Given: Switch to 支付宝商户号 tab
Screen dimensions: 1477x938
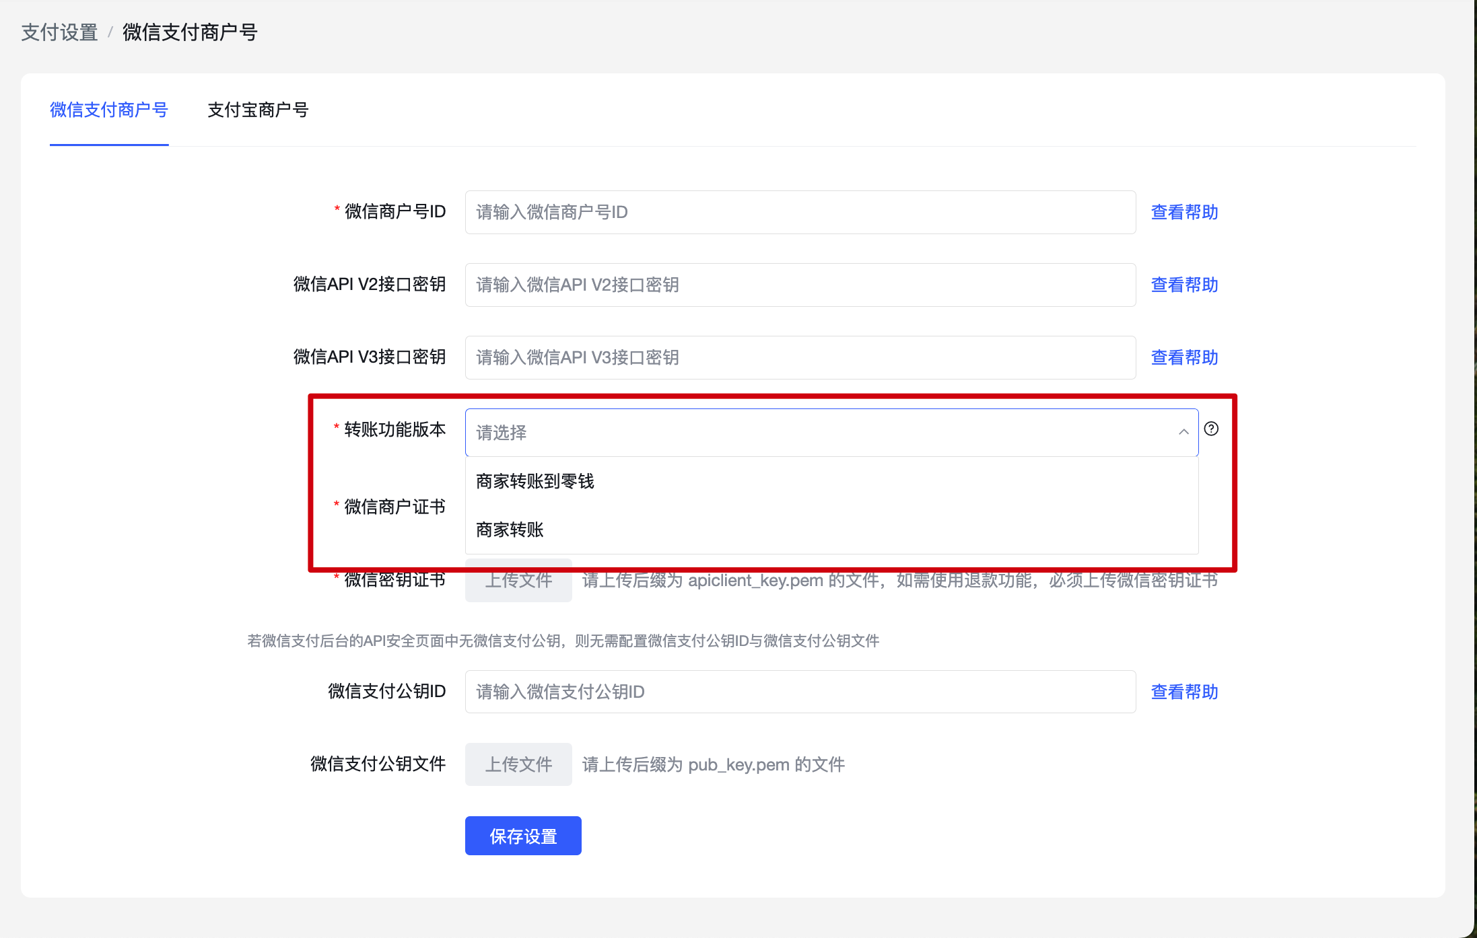Looking at the screenshot, I should (258, 110).
